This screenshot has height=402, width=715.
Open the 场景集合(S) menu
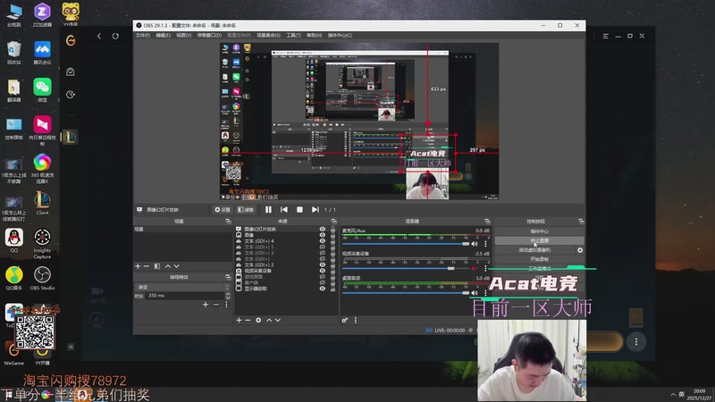pyautogui.click(x=269, y=36)
